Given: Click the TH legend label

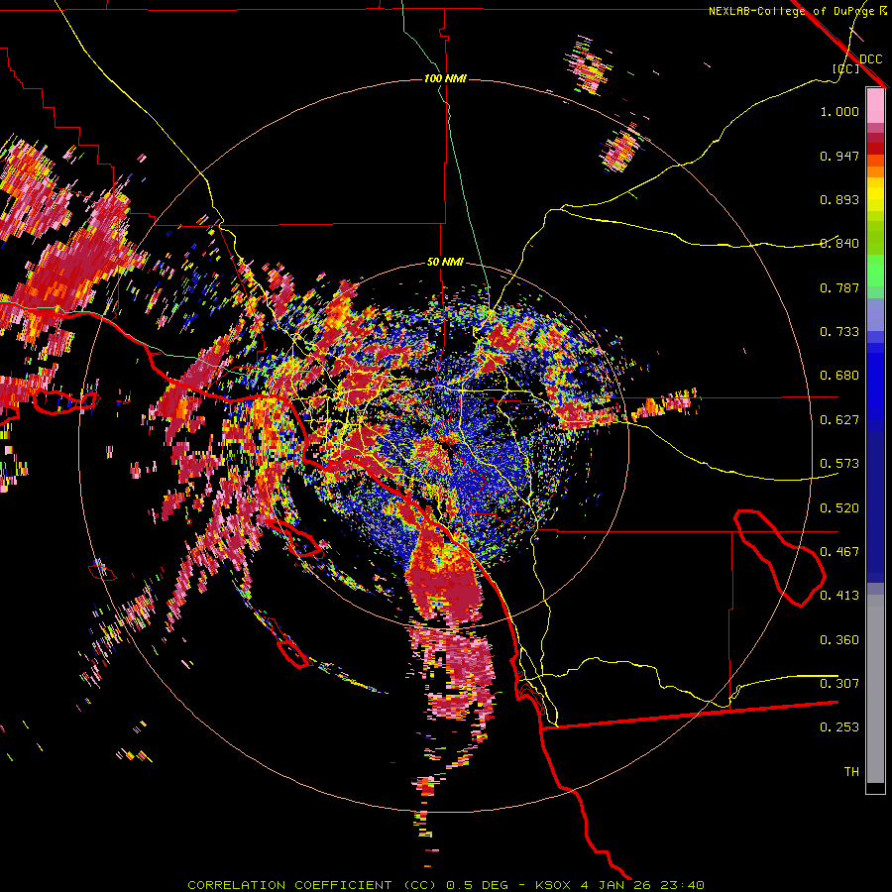Looking at the screenshot, I should point(851,772).
